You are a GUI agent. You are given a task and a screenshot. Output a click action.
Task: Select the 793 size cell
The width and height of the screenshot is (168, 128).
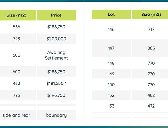(16, 39)
